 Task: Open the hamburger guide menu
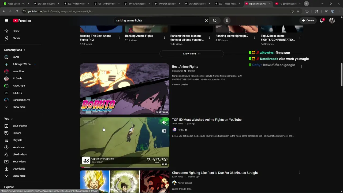(x=6, y=21)
